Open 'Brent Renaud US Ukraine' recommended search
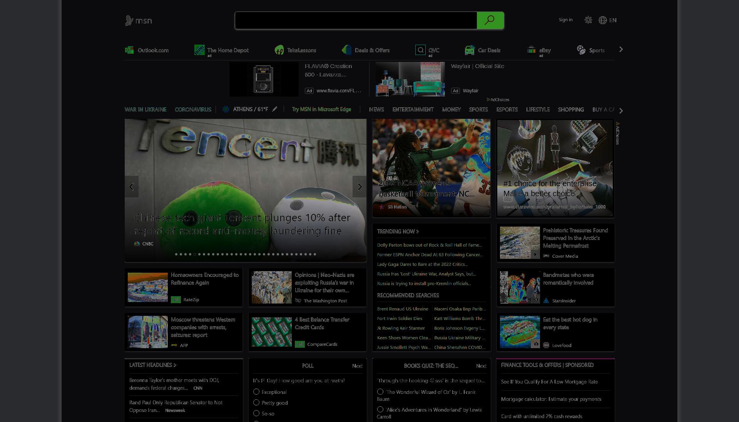Image resolution: width=739 pixels, height=422 pixels. (x=403, y=309)
